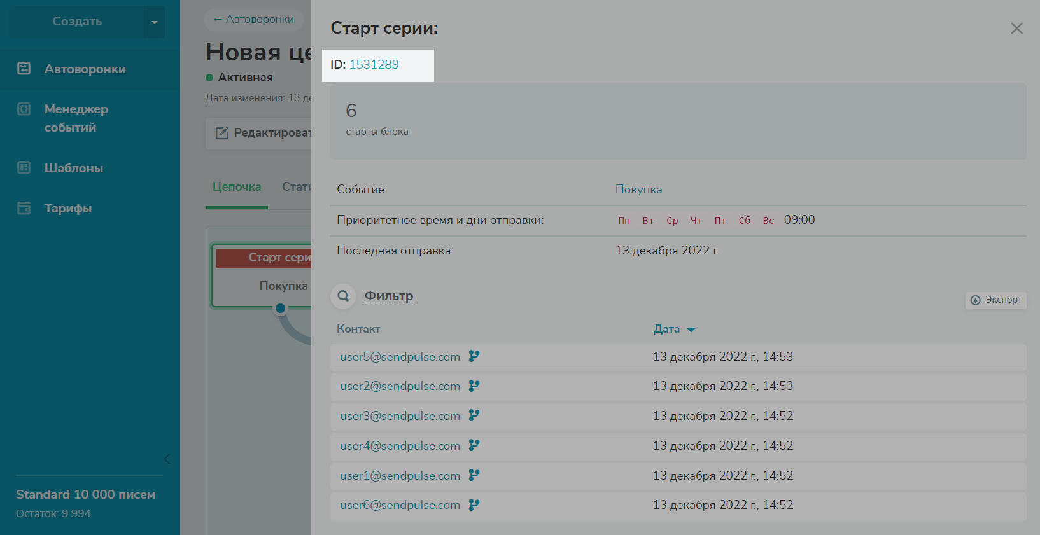
Task: Open the Тарифы section icon
Action: coord(24,208)
